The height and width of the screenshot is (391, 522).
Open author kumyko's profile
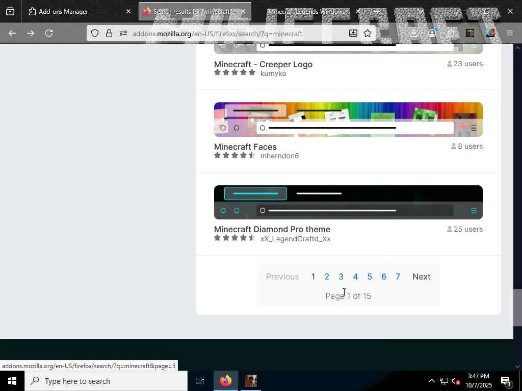point(273,73)
